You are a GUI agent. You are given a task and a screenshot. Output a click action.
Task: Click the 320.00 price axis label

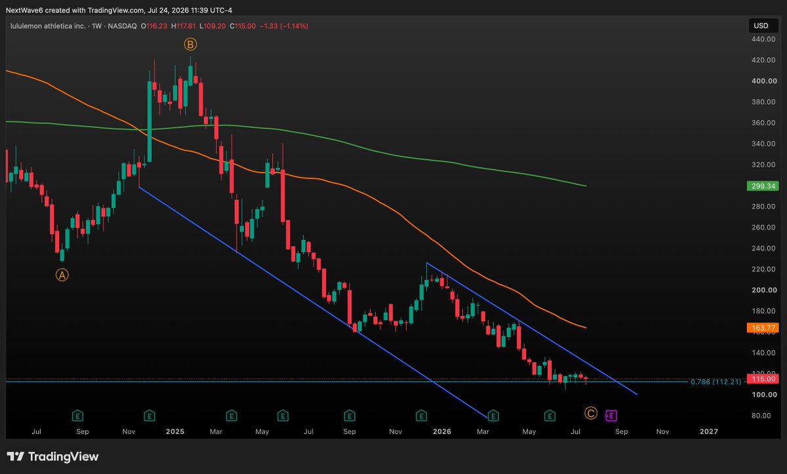(762, 165)
